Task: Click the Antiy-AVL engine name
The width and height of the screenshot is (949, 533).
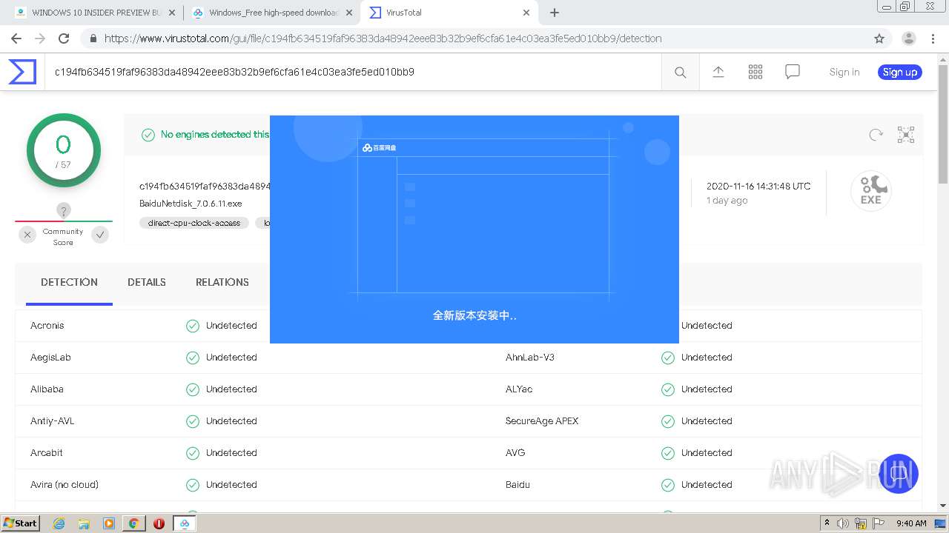Action: [53, 421]
